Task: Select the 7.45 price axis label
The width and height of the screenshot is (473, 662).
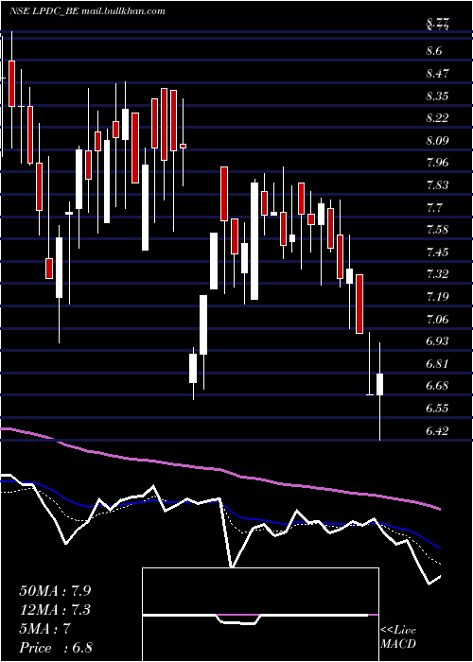Action: (437, 253)
